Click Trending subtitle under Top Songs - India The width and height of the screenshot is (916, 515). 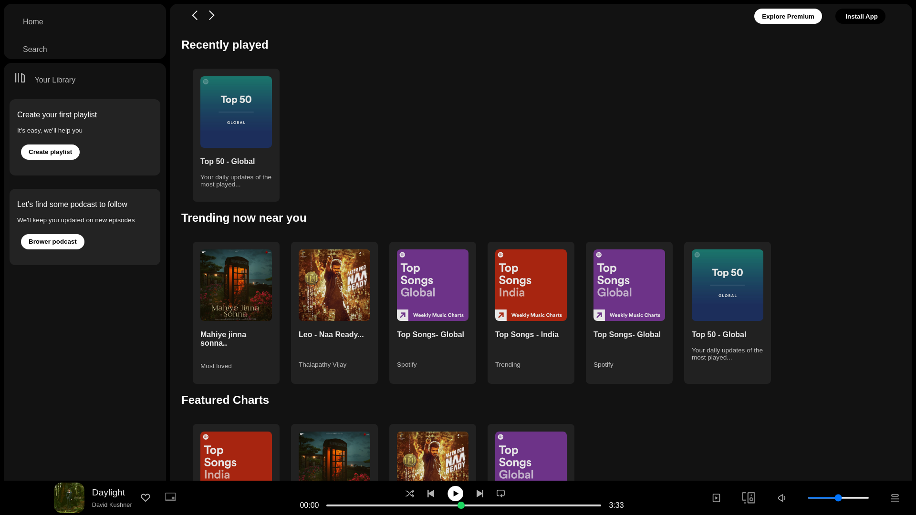(x=508, y=365)
